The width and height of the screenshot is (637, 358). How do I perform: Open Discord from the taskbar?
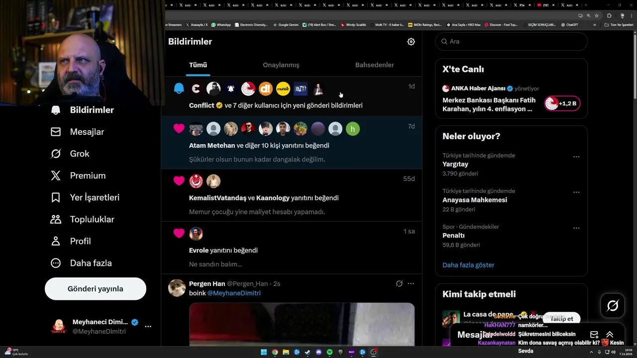(x=318, y=353)
